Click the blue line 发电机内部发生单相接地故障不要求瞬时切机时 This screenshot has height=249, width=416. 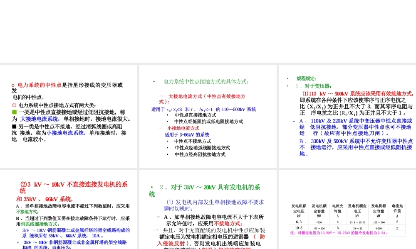pyautogui.click(x=214, y=205)
